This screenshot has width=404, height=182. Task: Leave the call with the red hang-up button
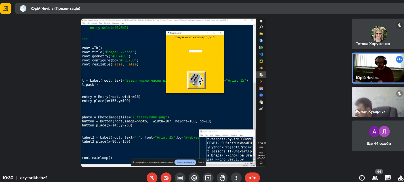[252, 178]
